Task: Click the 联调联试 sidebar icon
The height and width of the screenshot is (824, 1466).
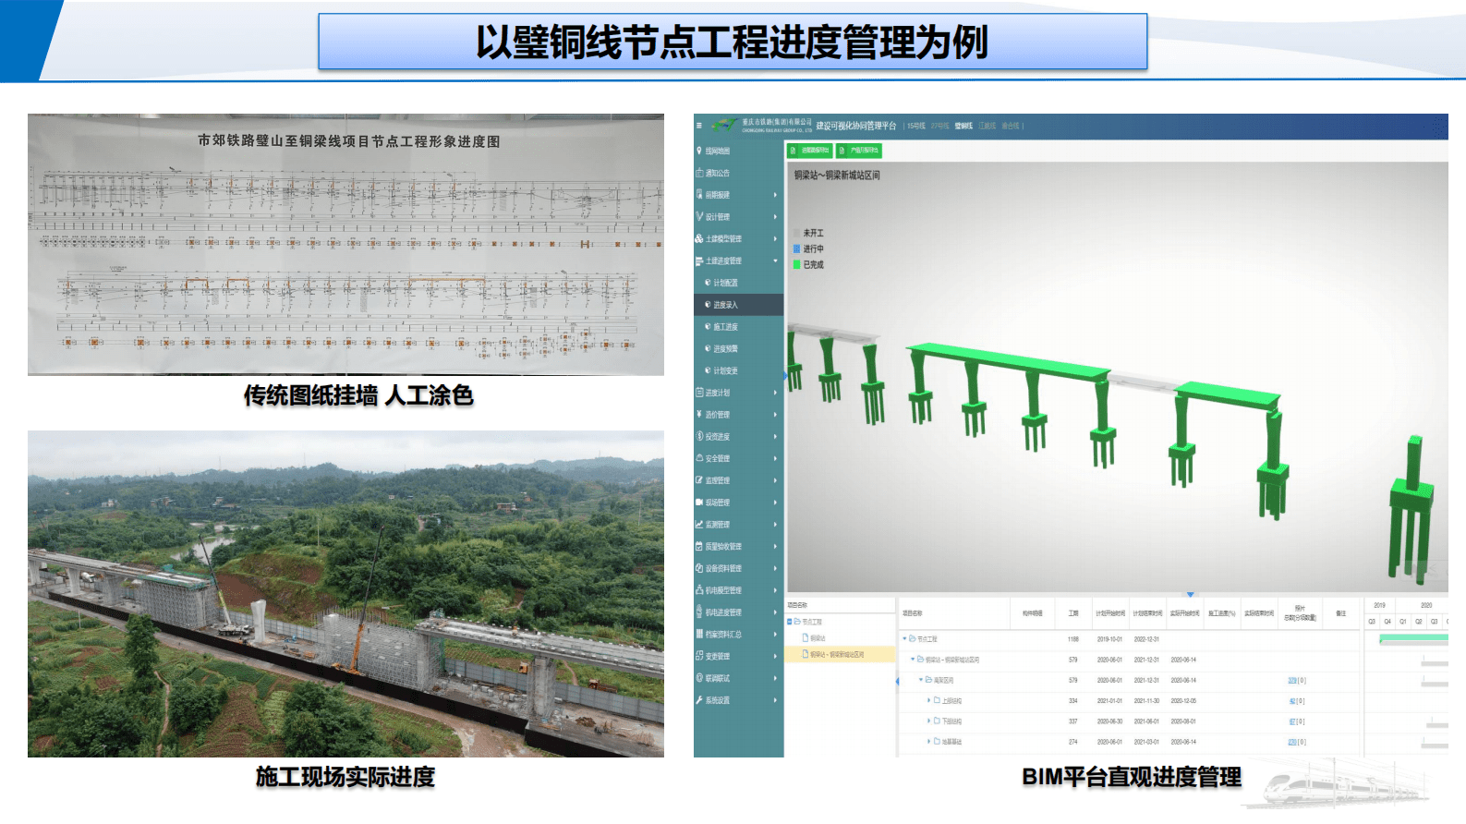Action: (x=699, y=678)
